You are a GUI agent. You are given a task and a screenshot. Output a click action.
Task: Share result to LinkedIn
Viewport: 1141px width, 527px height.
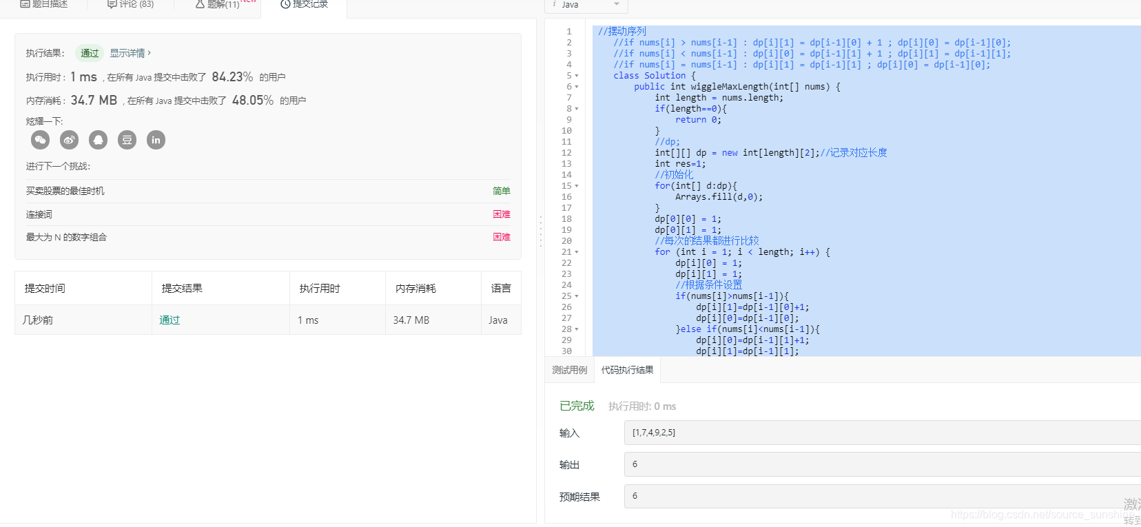point(156,140)
